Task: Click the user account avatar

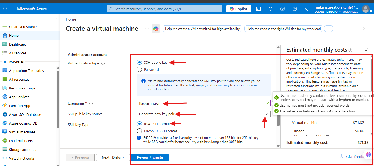Action: (366, 9)
